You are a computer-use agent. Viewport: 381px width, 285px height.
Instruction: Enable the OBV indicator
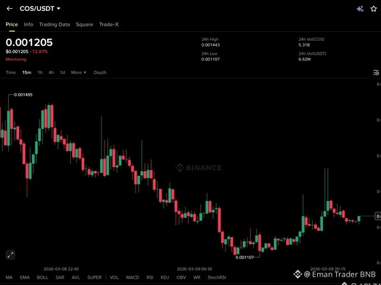point(181,277)
